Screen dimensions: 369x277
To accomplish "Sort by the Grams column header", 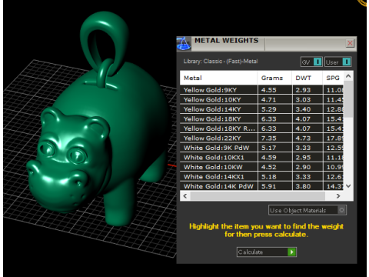I will (x=274, y=78).
